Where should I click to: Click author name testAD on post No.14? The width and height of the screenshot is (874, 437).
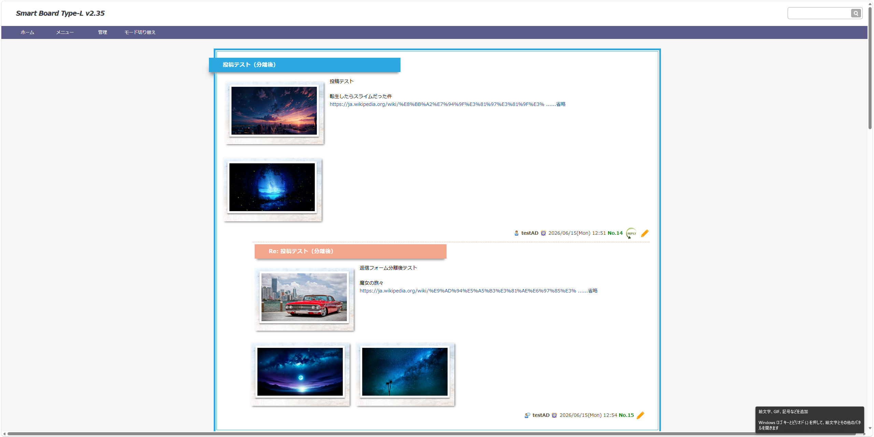[530, 233]
